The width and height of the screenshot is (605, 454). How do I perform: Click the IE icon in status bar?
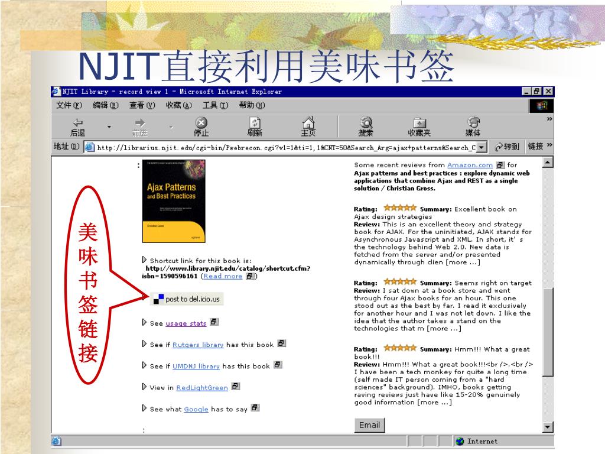click(x=56, y=441)
